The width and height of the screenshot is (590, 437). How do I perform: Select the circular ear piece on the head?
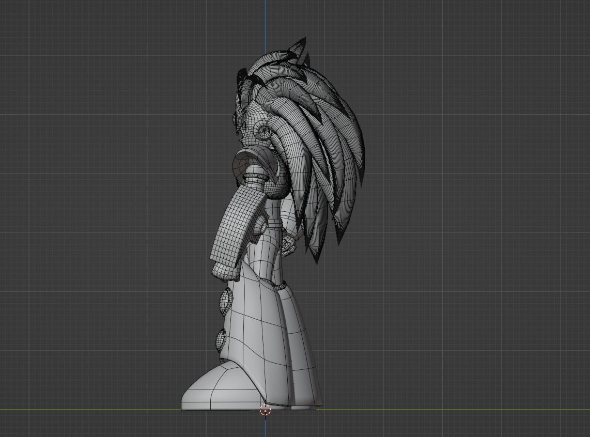click(264, 131)
